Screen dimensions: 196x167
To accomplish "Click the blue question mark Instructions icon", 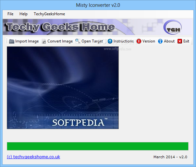I will point(110,41).
